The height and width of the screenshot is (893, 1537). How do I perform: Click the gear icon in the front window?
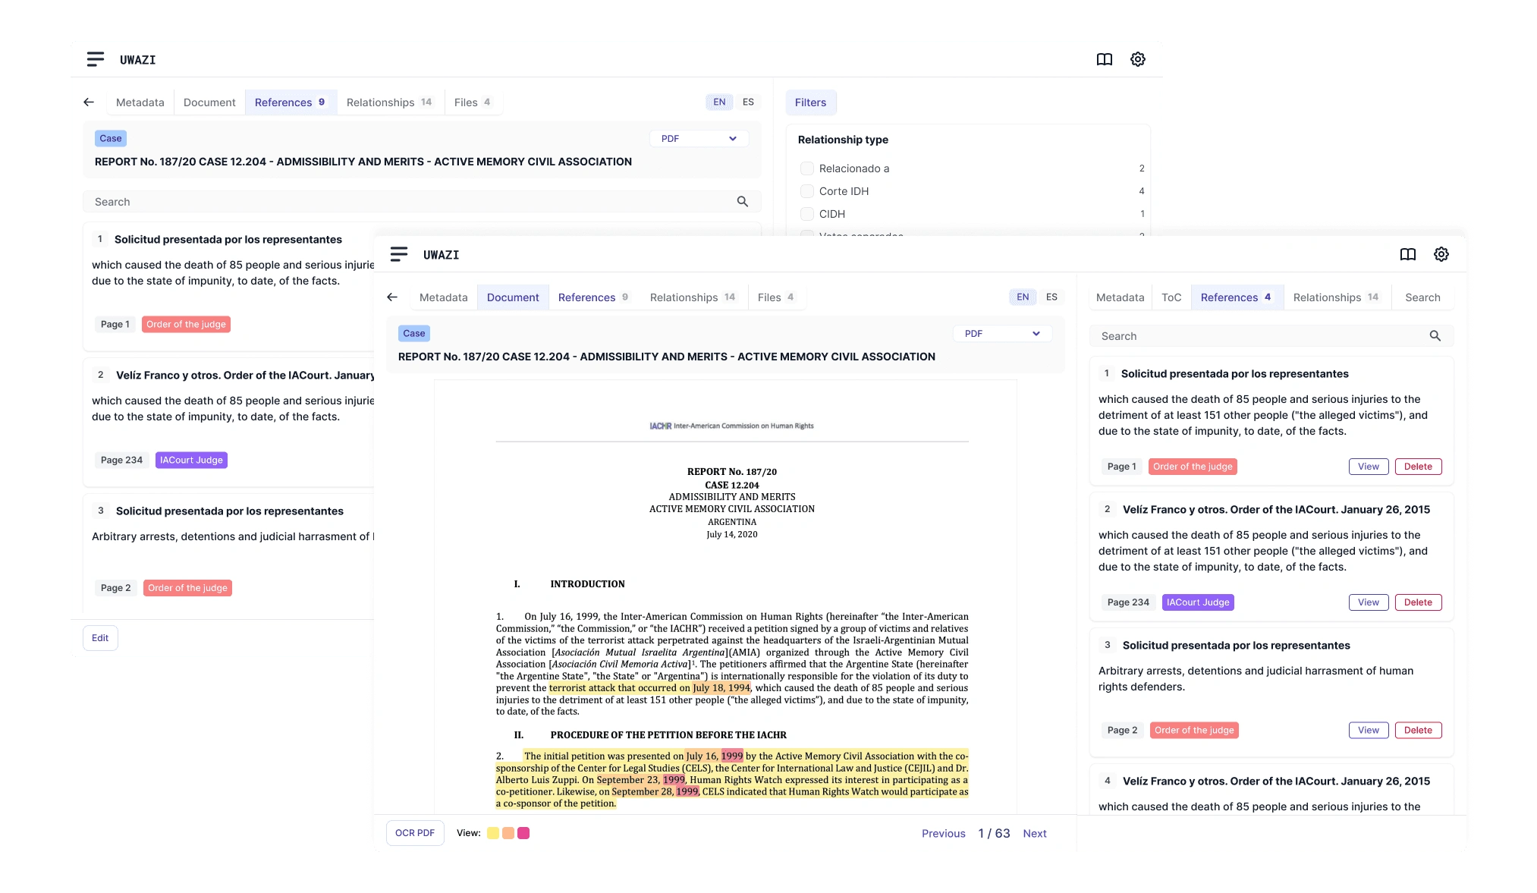[x=1441, y=254]
